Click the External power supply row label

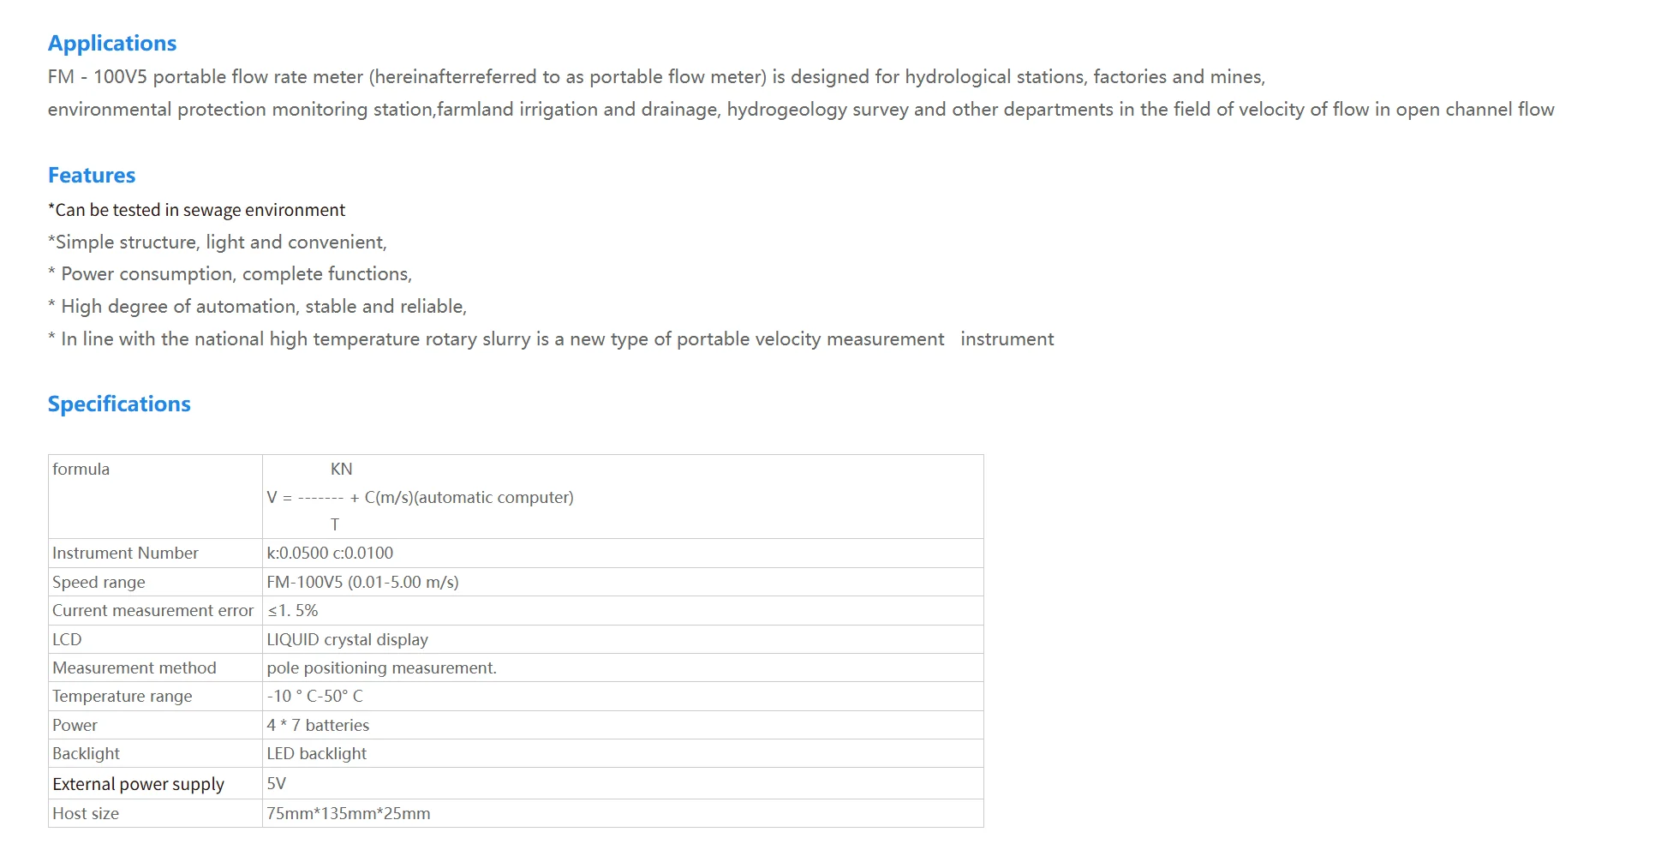click(x=138, y=784)
